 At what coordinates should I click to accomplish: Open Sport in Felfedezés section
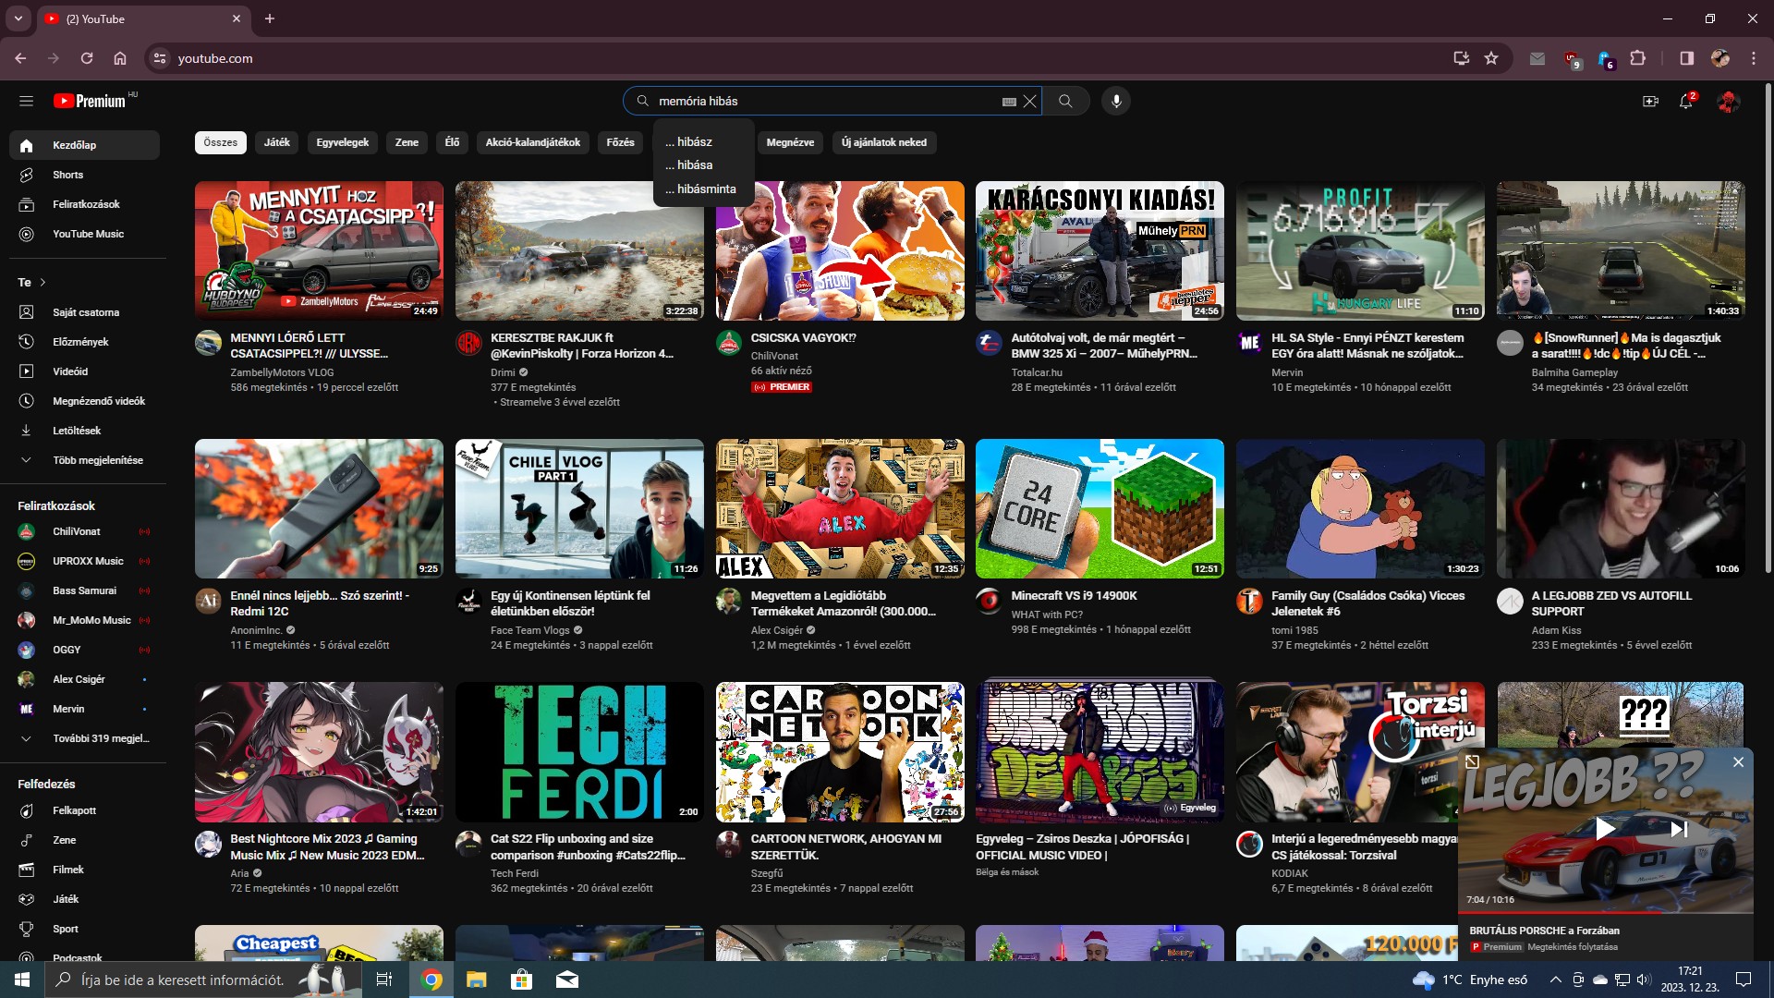pyautogui.click(x=84, y=929)
